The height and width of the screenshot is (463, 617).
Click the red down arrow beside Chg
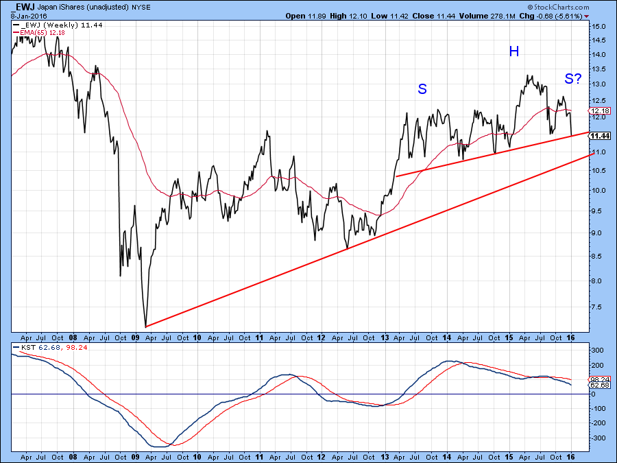587,16
